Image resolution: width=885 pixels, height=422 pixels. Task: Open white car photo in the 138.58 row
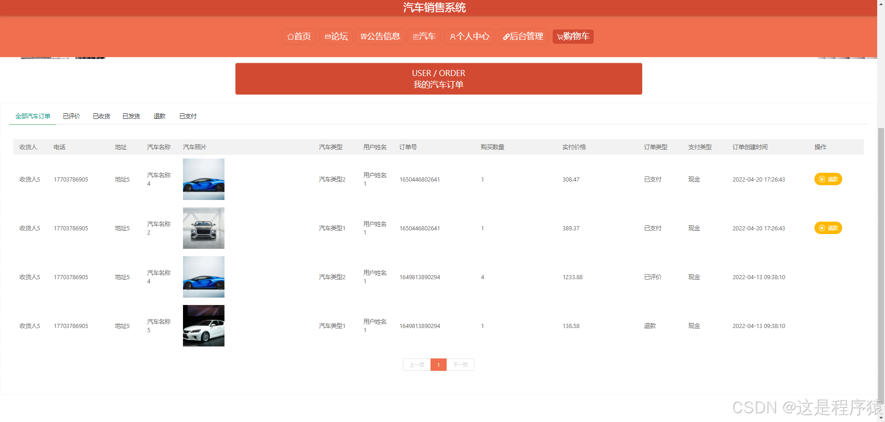point(204,326)
